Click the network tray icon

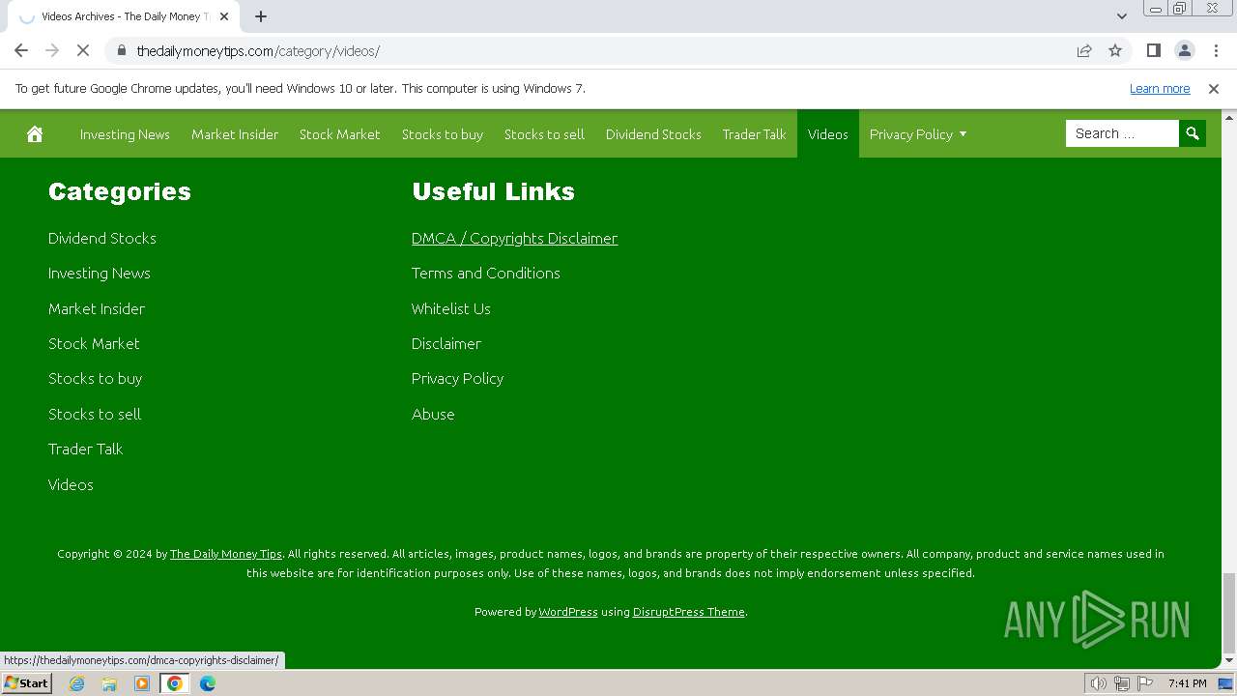coord(1122,683)
